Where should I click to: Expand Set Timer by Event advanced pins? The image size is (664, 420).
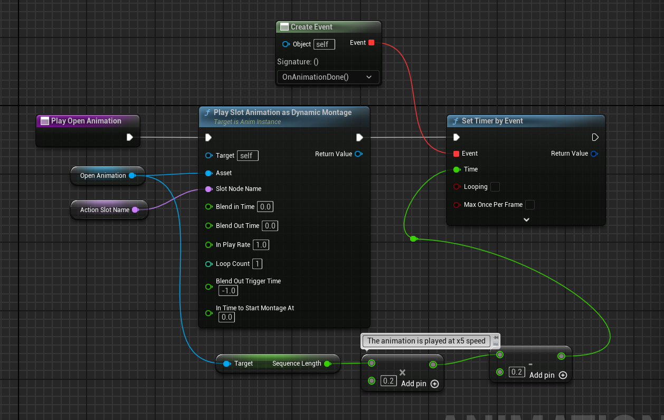tap(526, 219)
